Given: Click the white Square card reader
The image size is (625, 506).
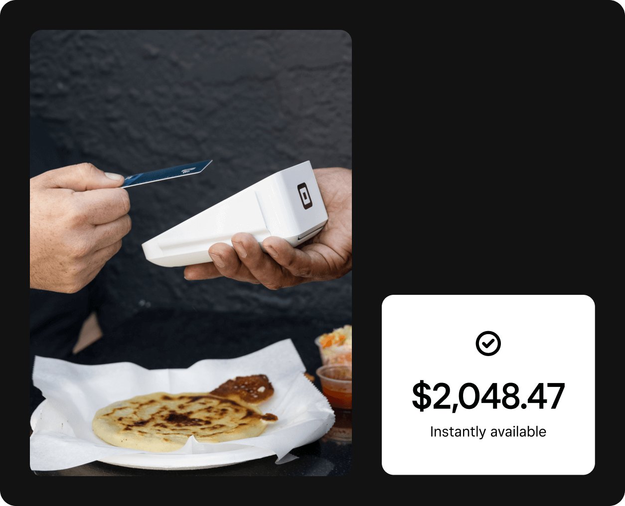Looking at the screenshot, I should [235, 215].
